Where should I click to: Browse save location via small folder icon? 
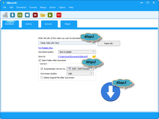coord(94,57)
